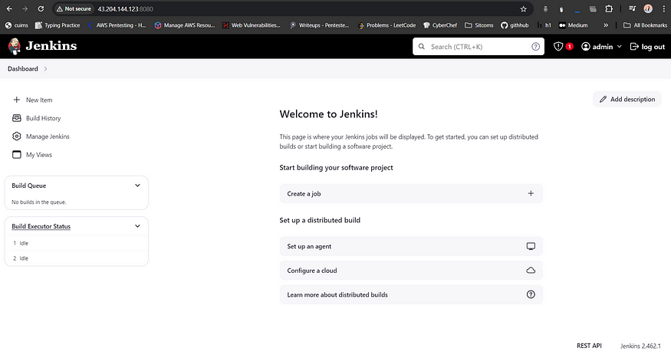Click the cloud icon for Configure a cloud
Image resolution: width=671 pixels, height=358 pixels.
coord(531,271)
